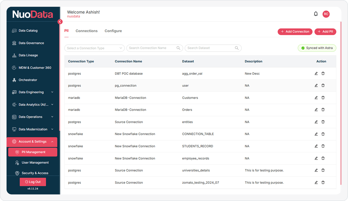The height and width of the screenshot is (201, 348).
Task: Edit the agg_order_val row
Action: 316,73
